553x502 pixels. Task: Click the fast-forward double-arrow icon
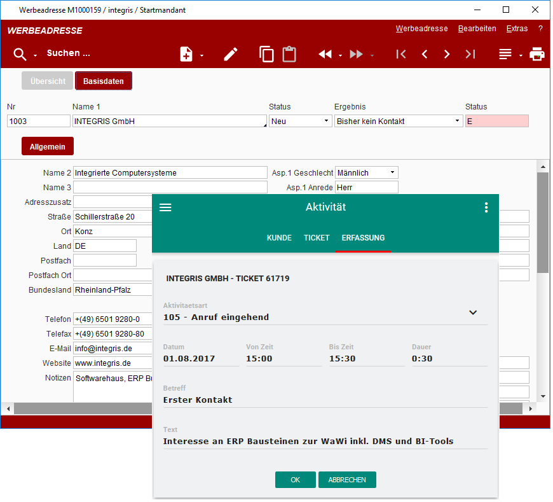pos(357,54)
